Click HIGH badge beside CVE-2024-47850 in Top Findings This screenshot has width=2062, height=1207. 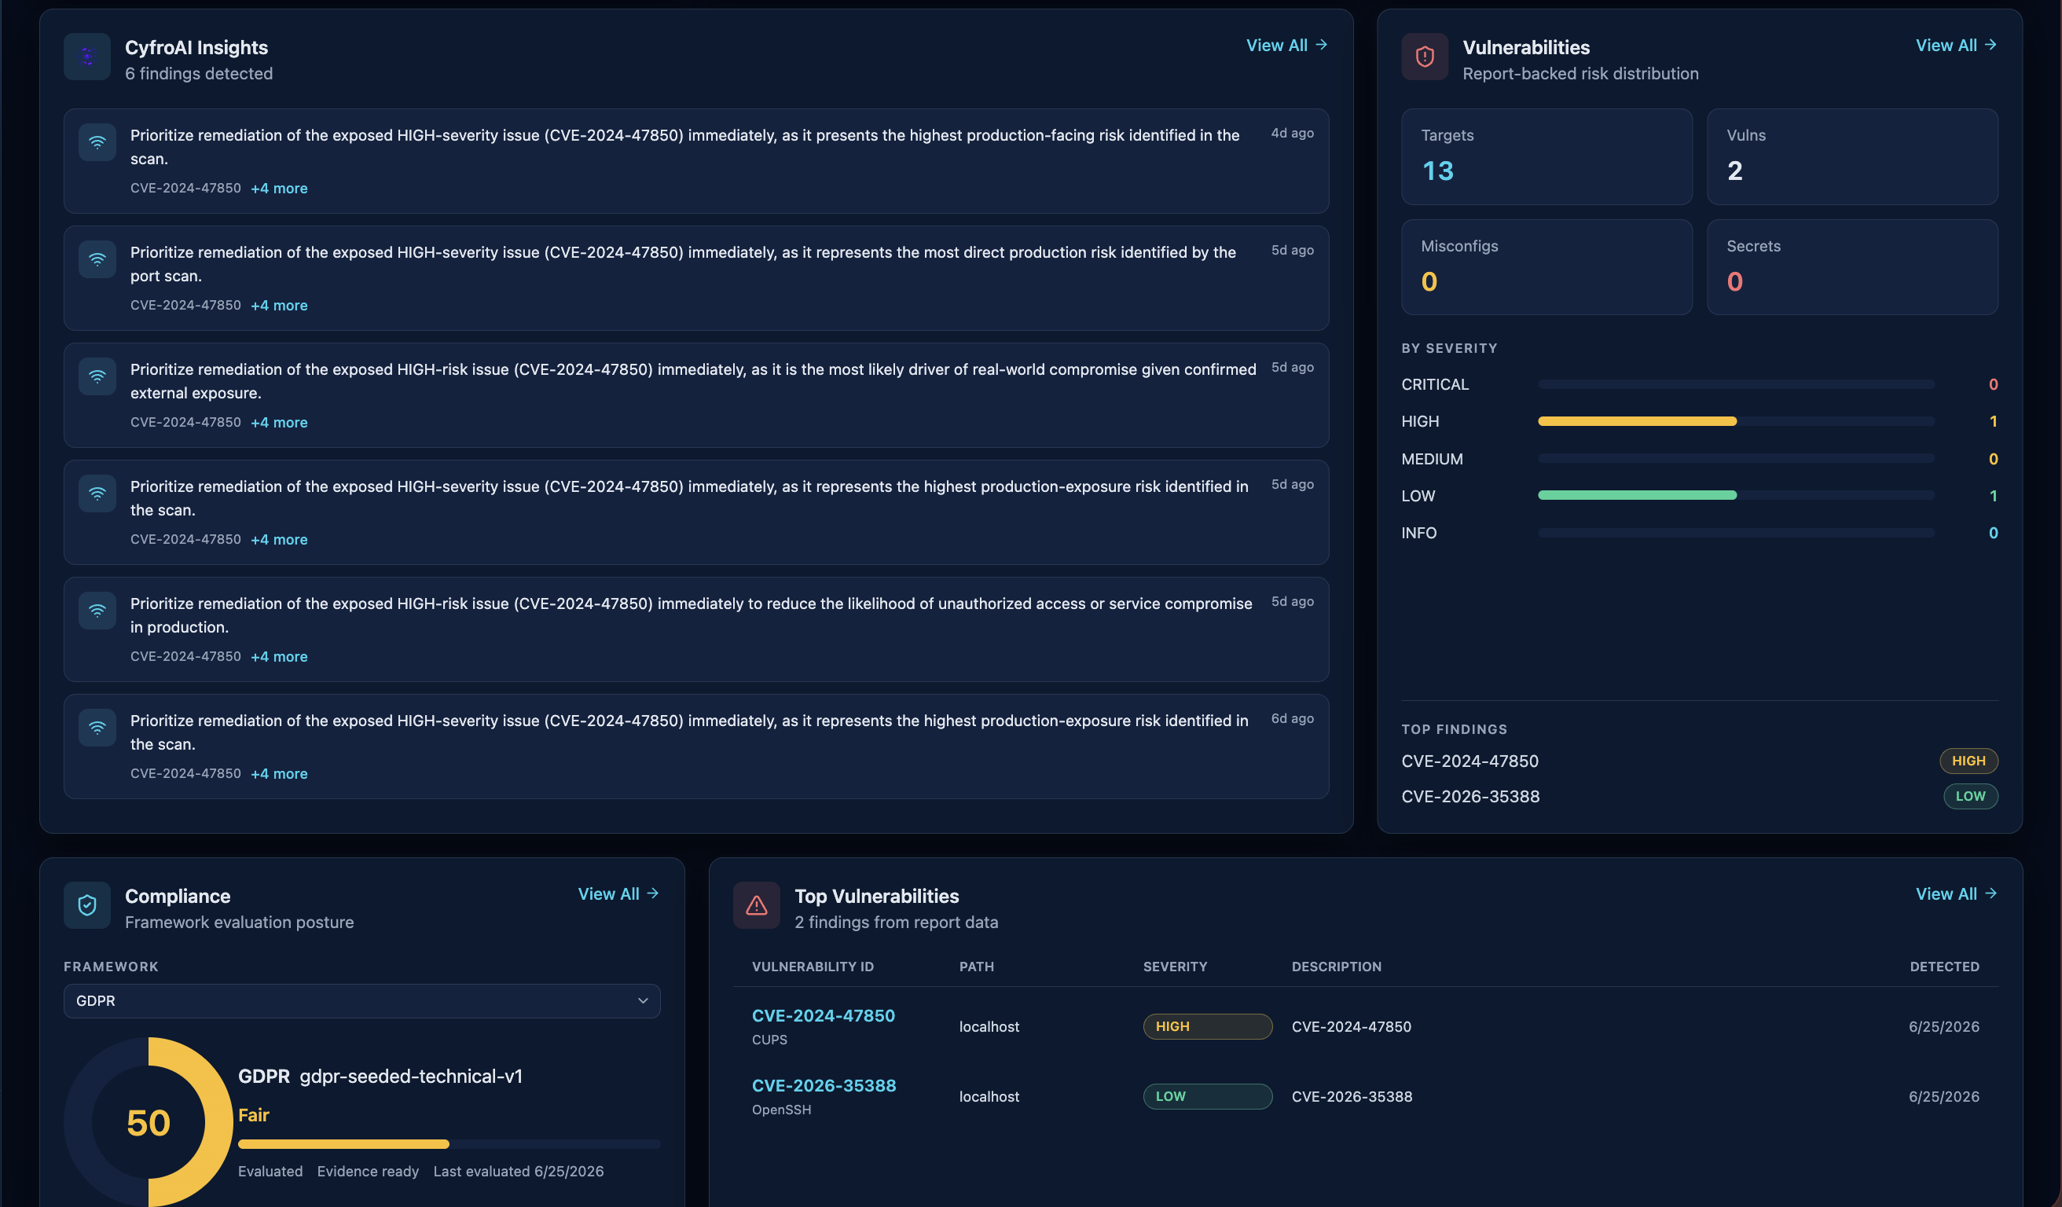click(1968, 761)
